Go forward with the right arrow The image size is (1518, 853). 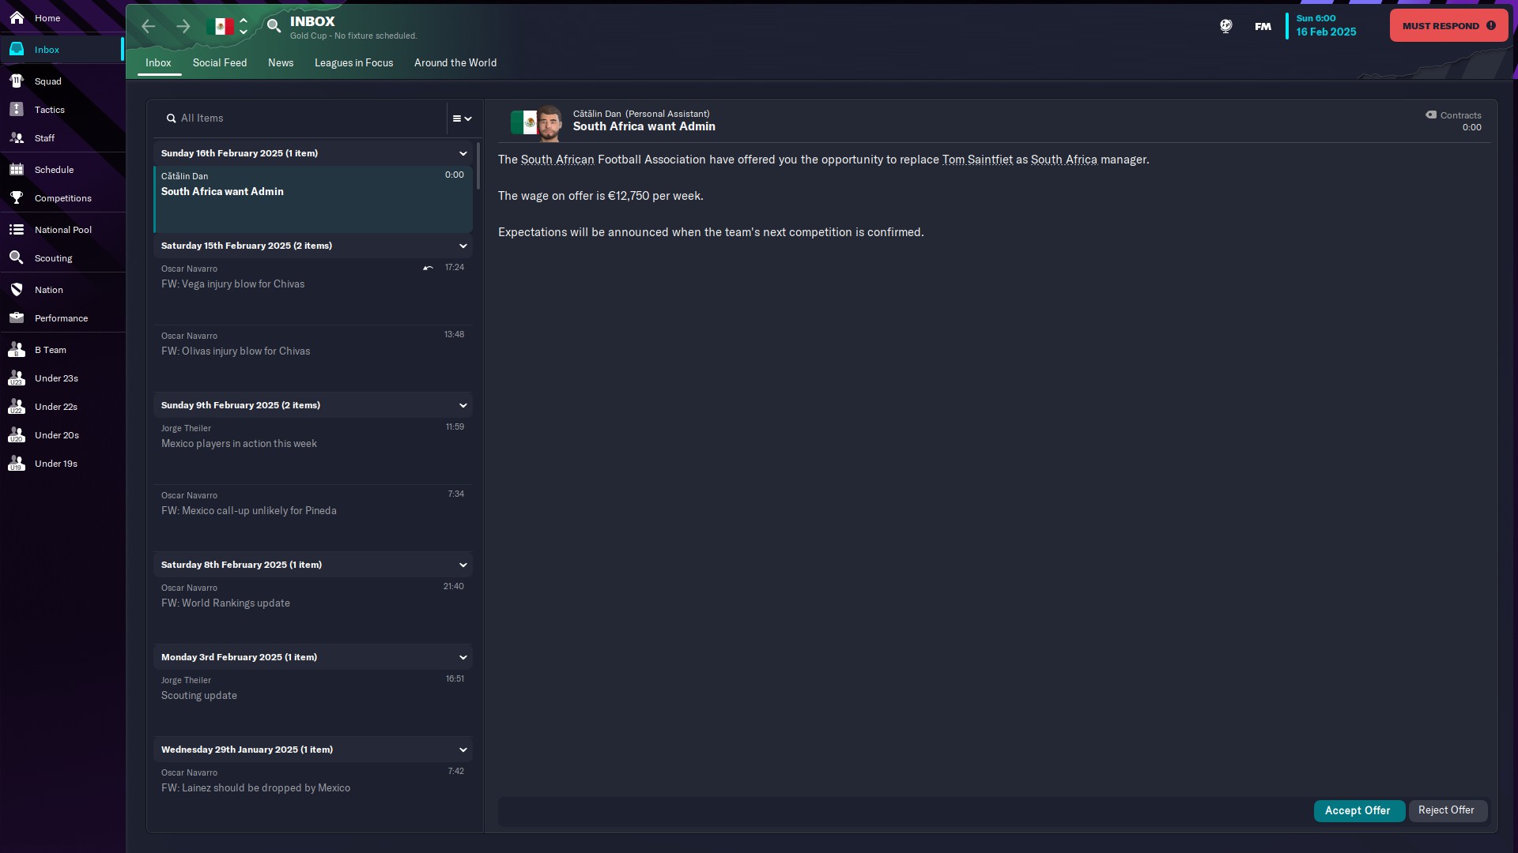[183, 26]
